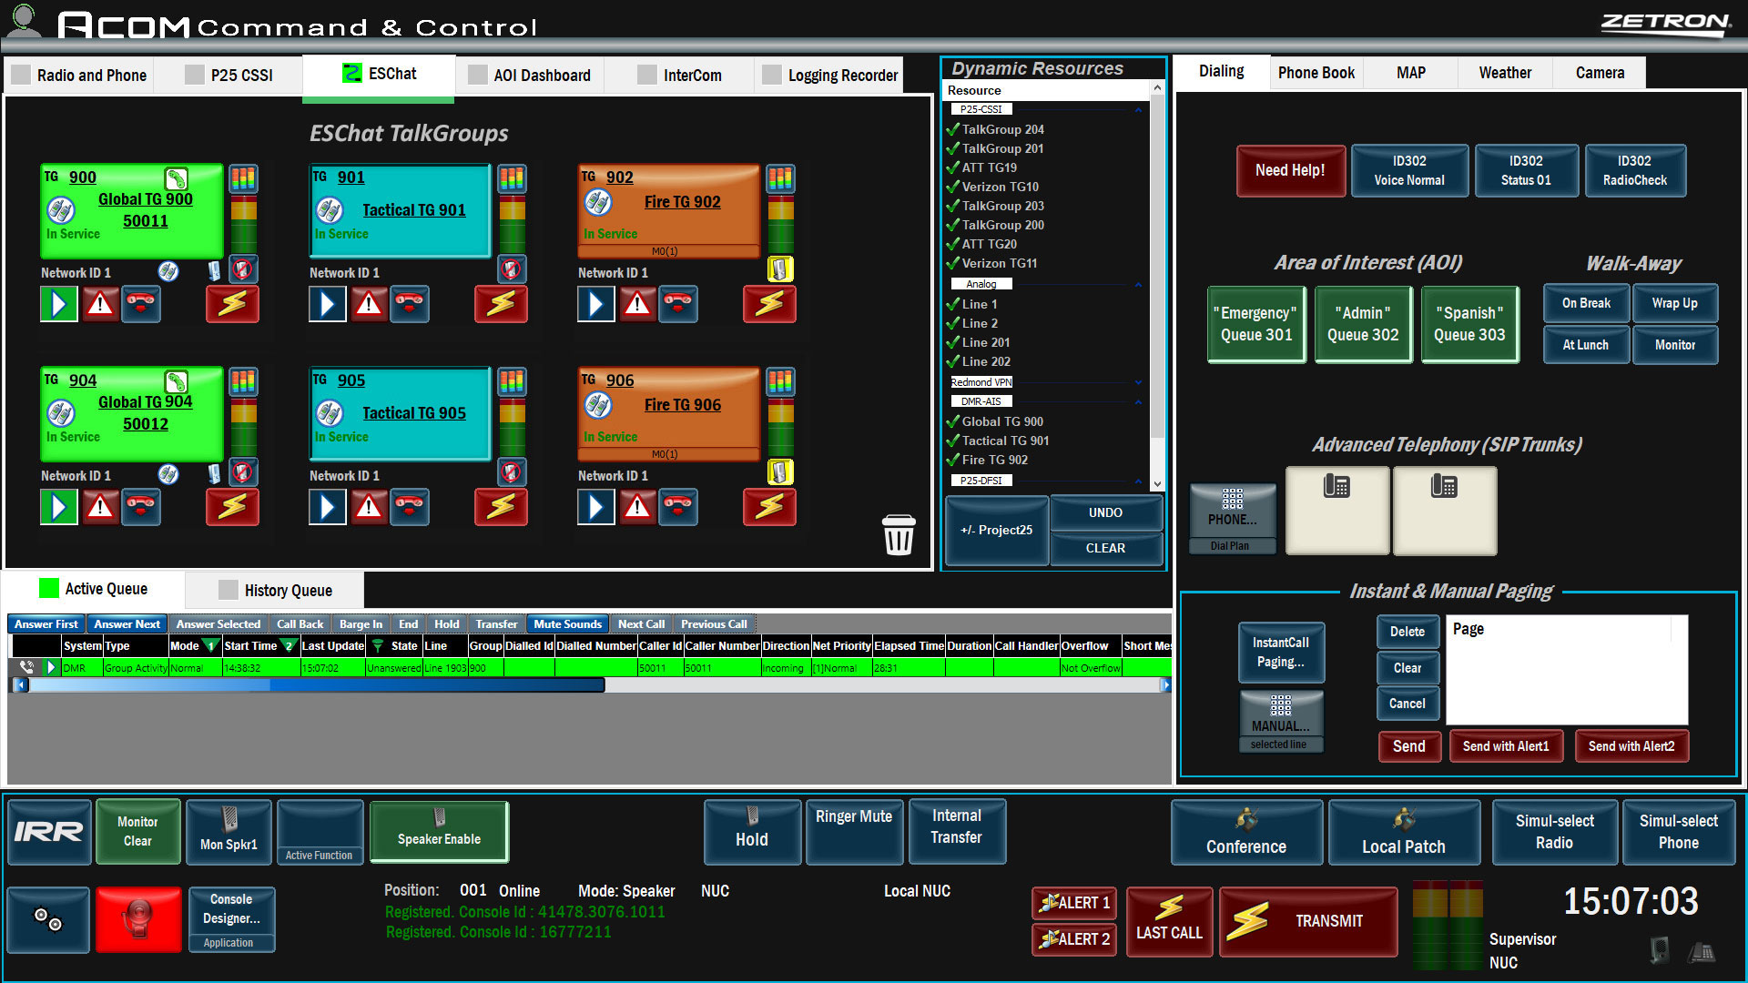Click the lightning transmit icon under Tactical TG 905

tap(501, 507)
